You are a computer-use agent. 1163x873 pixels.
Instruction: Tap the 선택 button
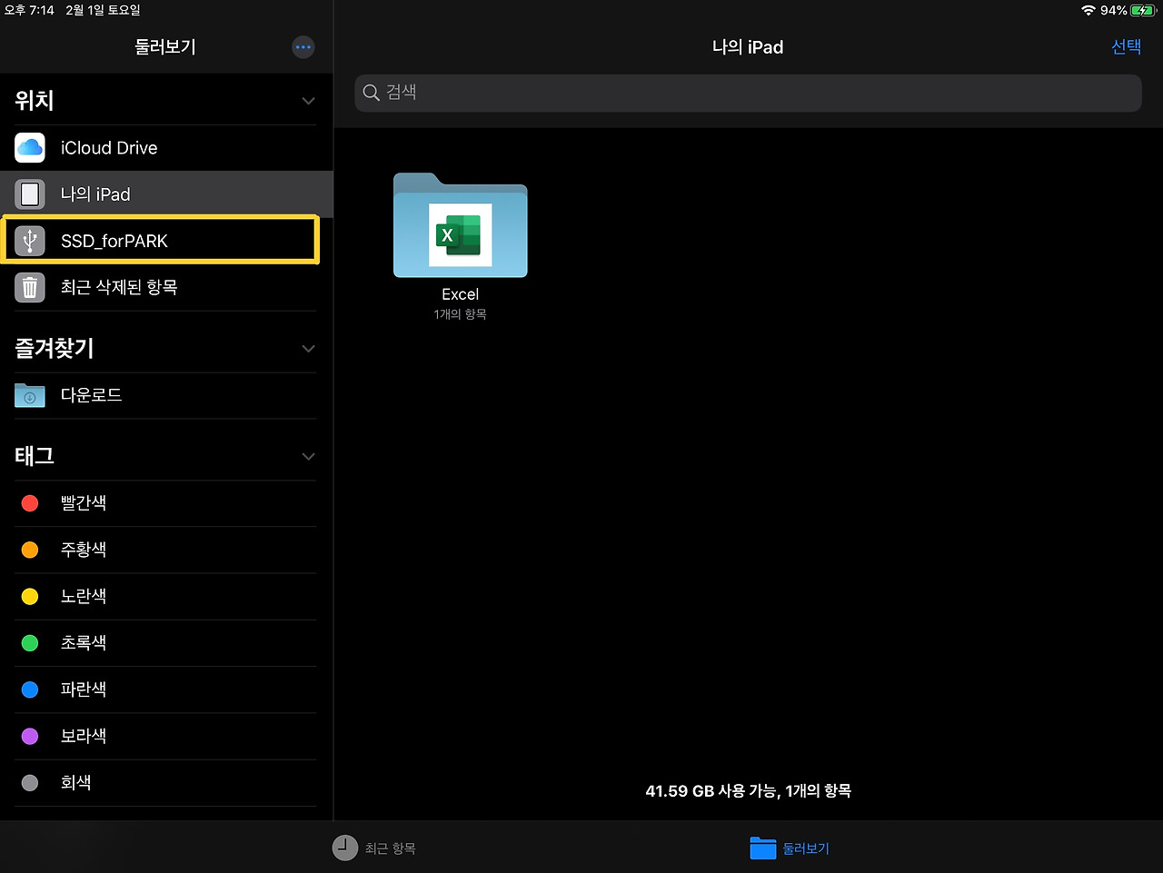(x=1127, y=47)
